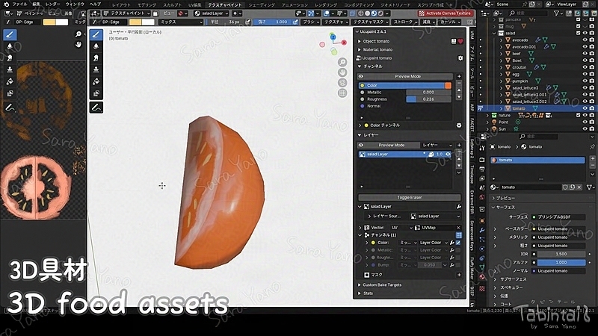
Task: Toggle perspective/orthographic grid button in viewport
Action: 342,93
